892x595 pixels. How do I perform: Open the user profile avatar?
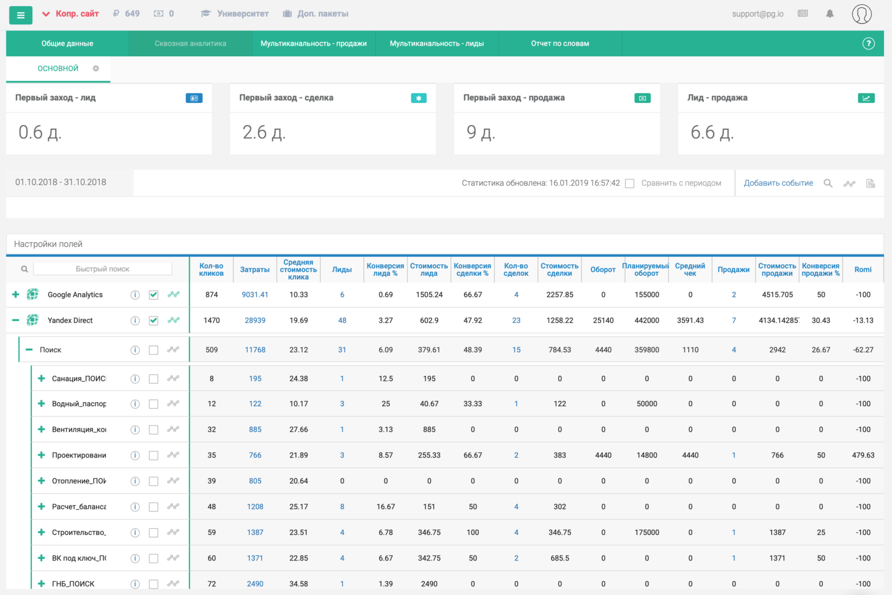point(861,14)
